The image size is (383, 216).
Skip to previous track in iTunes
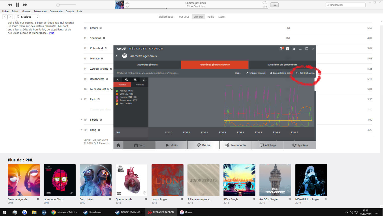click(x=10, y=5)
